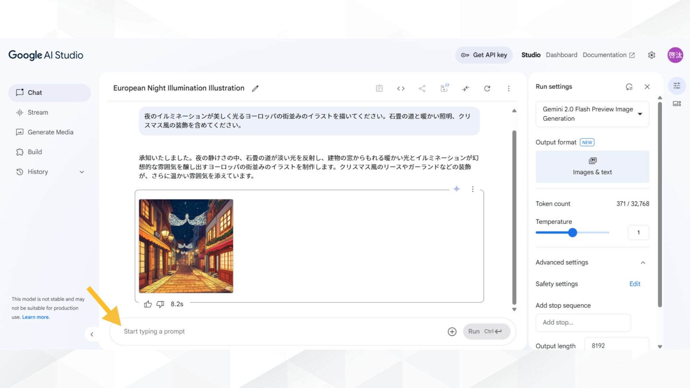Open the settings gear
Image resolution: width=690 pixels, height=388 pixels.
click(x=651, y=55)
